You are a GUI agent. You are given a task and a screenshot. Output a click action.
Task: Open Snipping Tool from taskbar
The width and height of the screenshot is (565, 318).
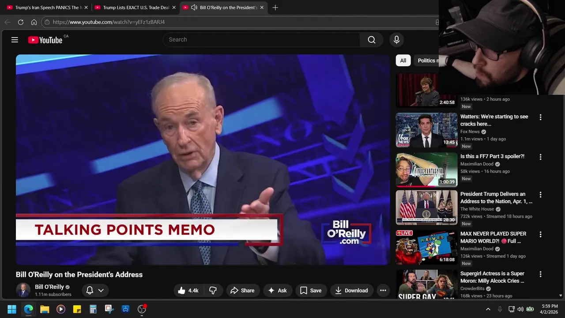coord(109,309)
